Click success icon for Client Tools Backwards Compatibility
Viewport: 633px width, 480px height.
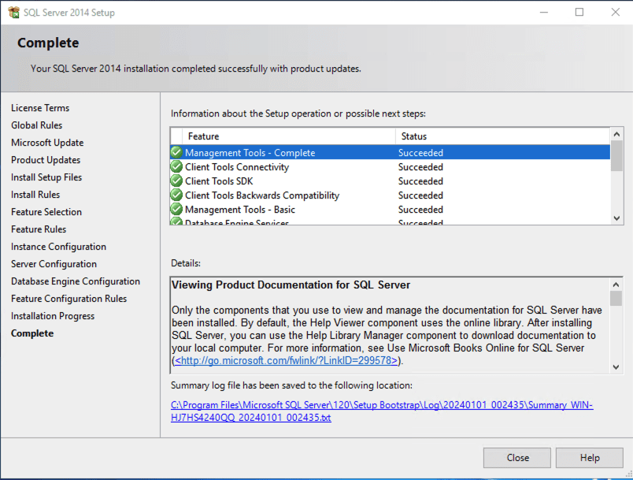point(177,195)
